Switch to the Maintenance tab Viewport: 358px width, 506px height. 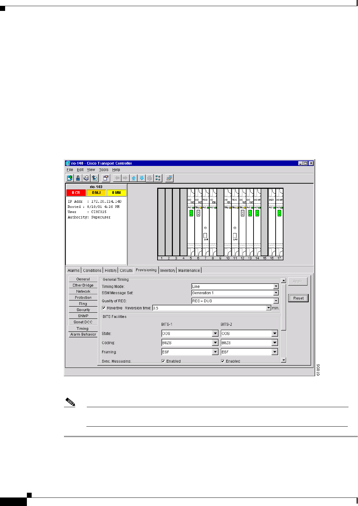[189, 271]
